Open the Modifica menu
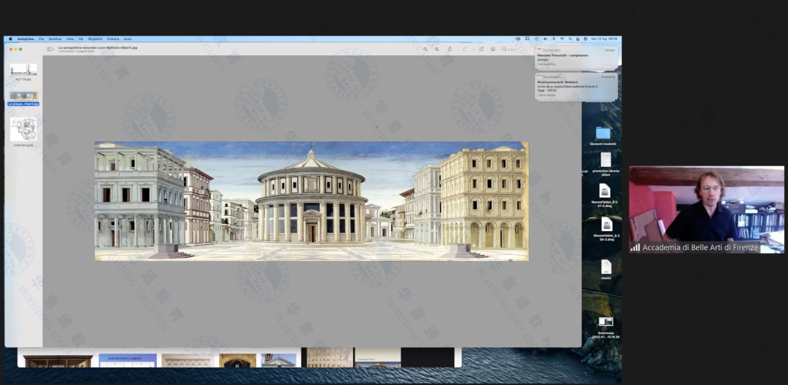This screenshot has width=788, height=385. [55, 39]
